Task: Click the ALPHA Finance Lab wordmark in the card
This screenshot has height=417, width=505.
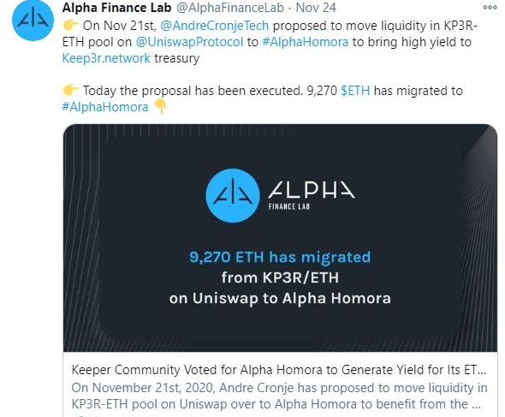Action: (312, 195)
